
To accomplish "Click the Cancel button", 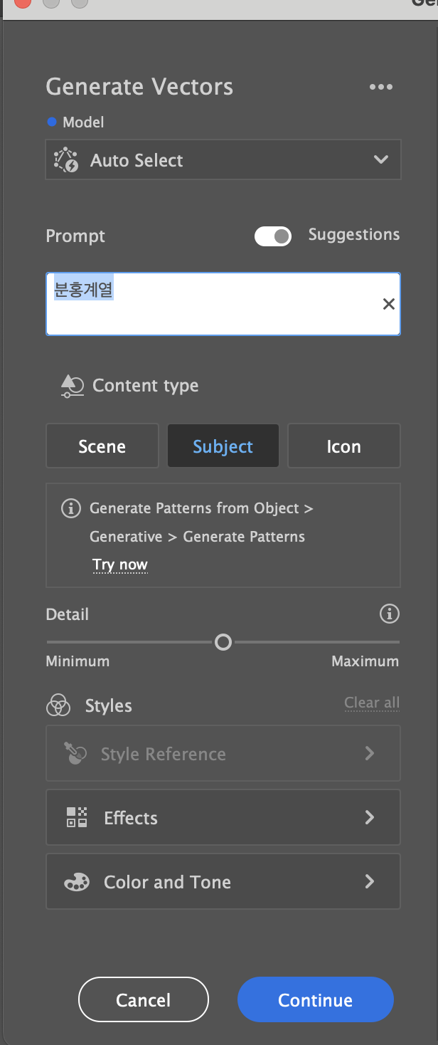I will click(x=144, y=999).
